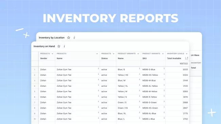This screenshot has height=124, width=221.
Task: Open info icon beside Blue / M variant
Action: [140, 79]
